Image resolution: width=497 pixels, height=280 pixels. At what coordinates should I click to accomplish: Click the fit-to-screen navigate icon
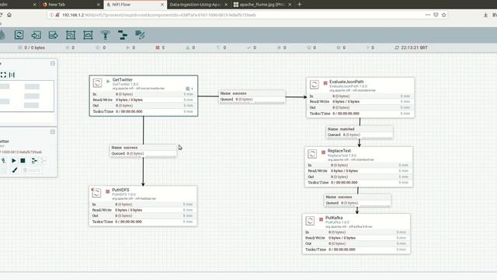pyautogui.click(x=3, y=75)
